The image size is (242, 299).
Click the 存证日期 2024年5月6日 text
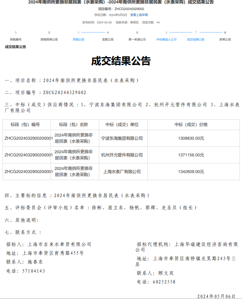[x=111, y=15]
